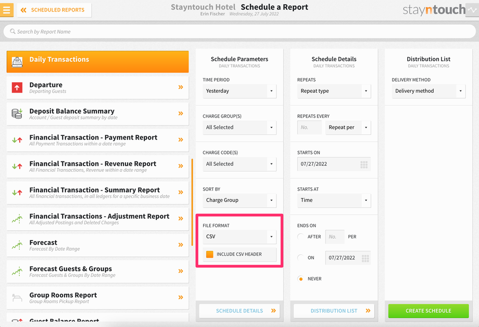The width and height of the screenshot is (479, 327).
Task: Click the Deposit Balance Summary chevron arrows
Action: tap(181, 114)
